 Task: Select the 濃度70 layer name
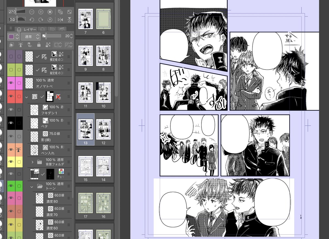point(52,215)
